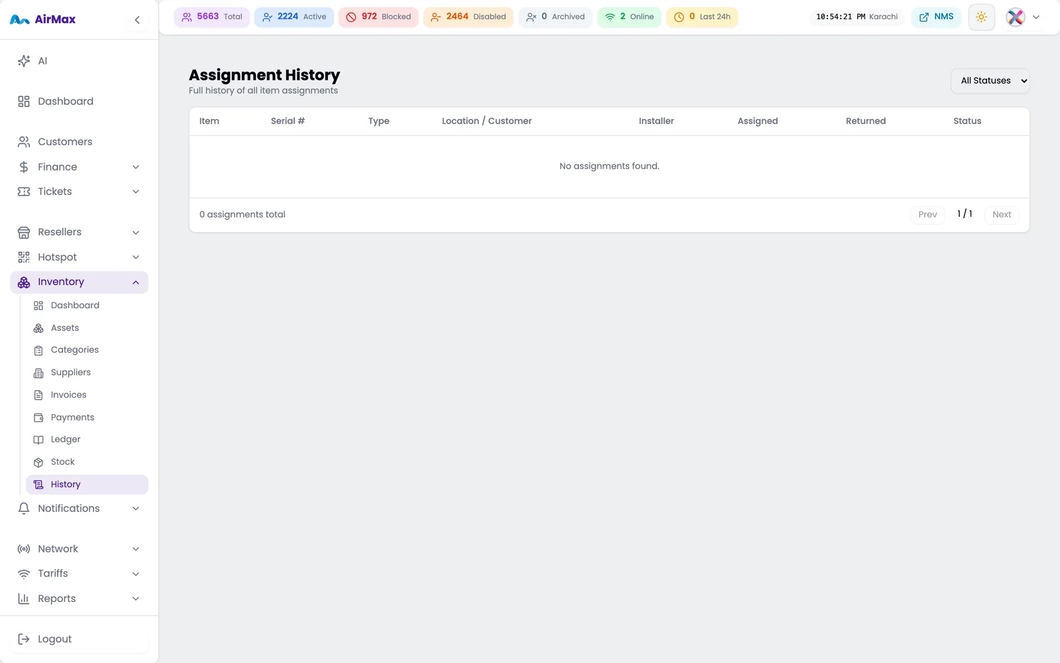Click the Ledger book icon
The height and width of the screenshot is (663, 1060).
pyautogui.click(x=38, y=440)
